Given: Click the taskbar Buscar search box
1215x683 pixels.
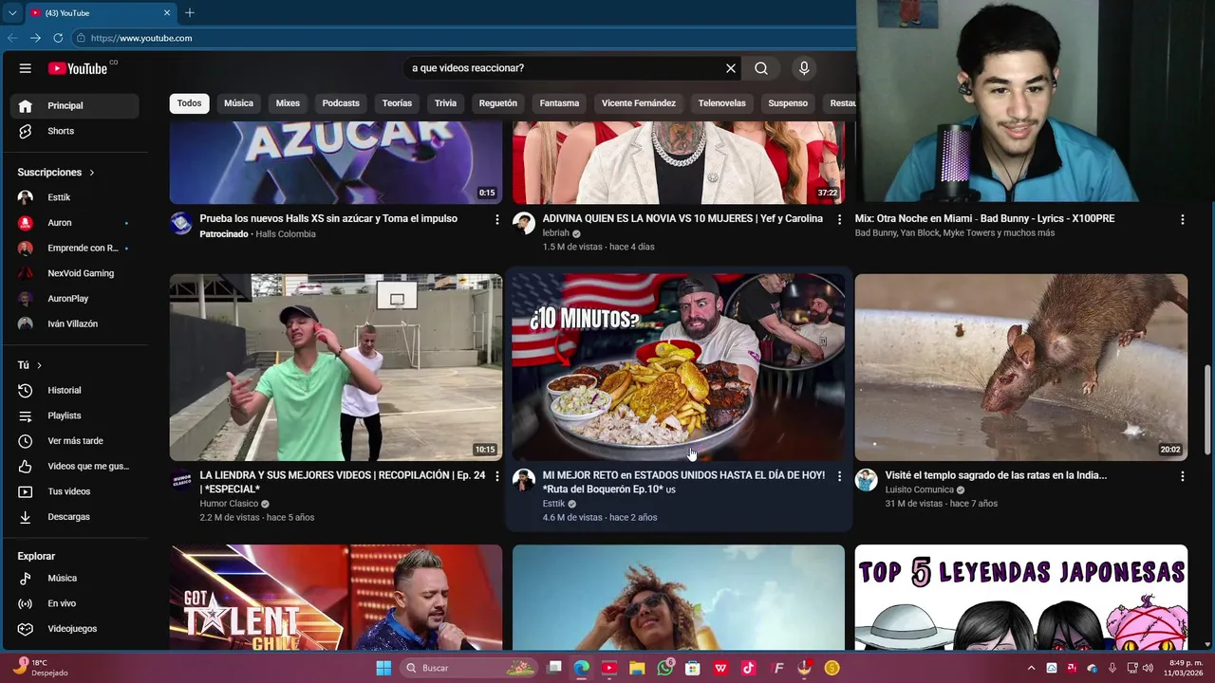Looking at the screenshot, I should click(470, 668).
